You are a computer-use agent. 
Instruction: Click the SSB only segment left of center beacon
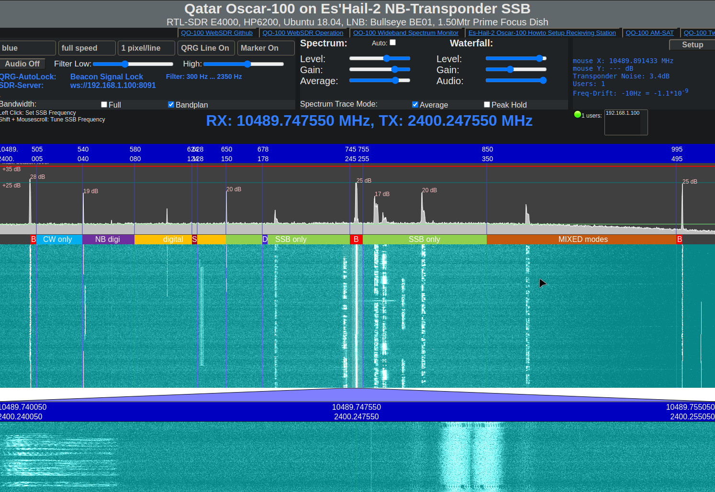pyautogui.click(x=309, y=240)
